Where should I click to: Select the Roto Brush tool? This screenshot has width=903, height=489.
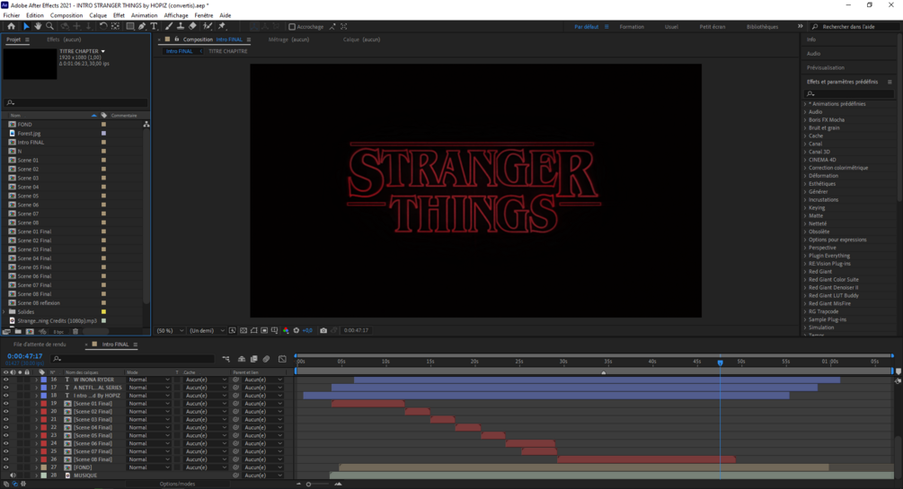[208, 26]
